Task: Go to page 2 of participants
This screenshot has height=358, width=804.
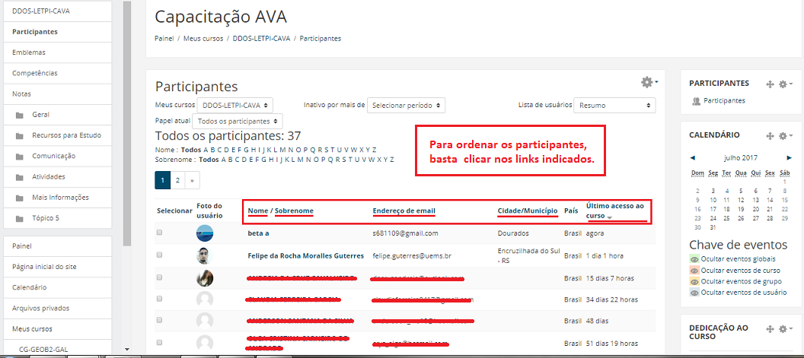Action: 177,180
